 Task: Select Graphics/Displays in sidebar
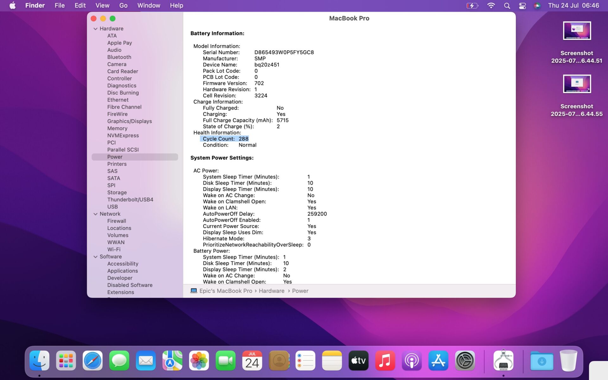(130, 121)
